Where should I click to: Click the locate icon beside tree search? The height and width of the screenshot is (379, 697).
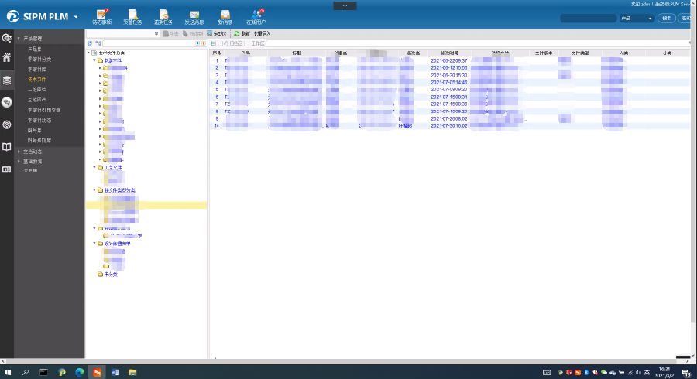coord(98,43)
